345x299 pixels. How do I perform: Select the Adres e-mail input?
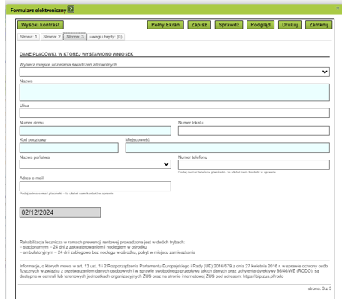95,186
